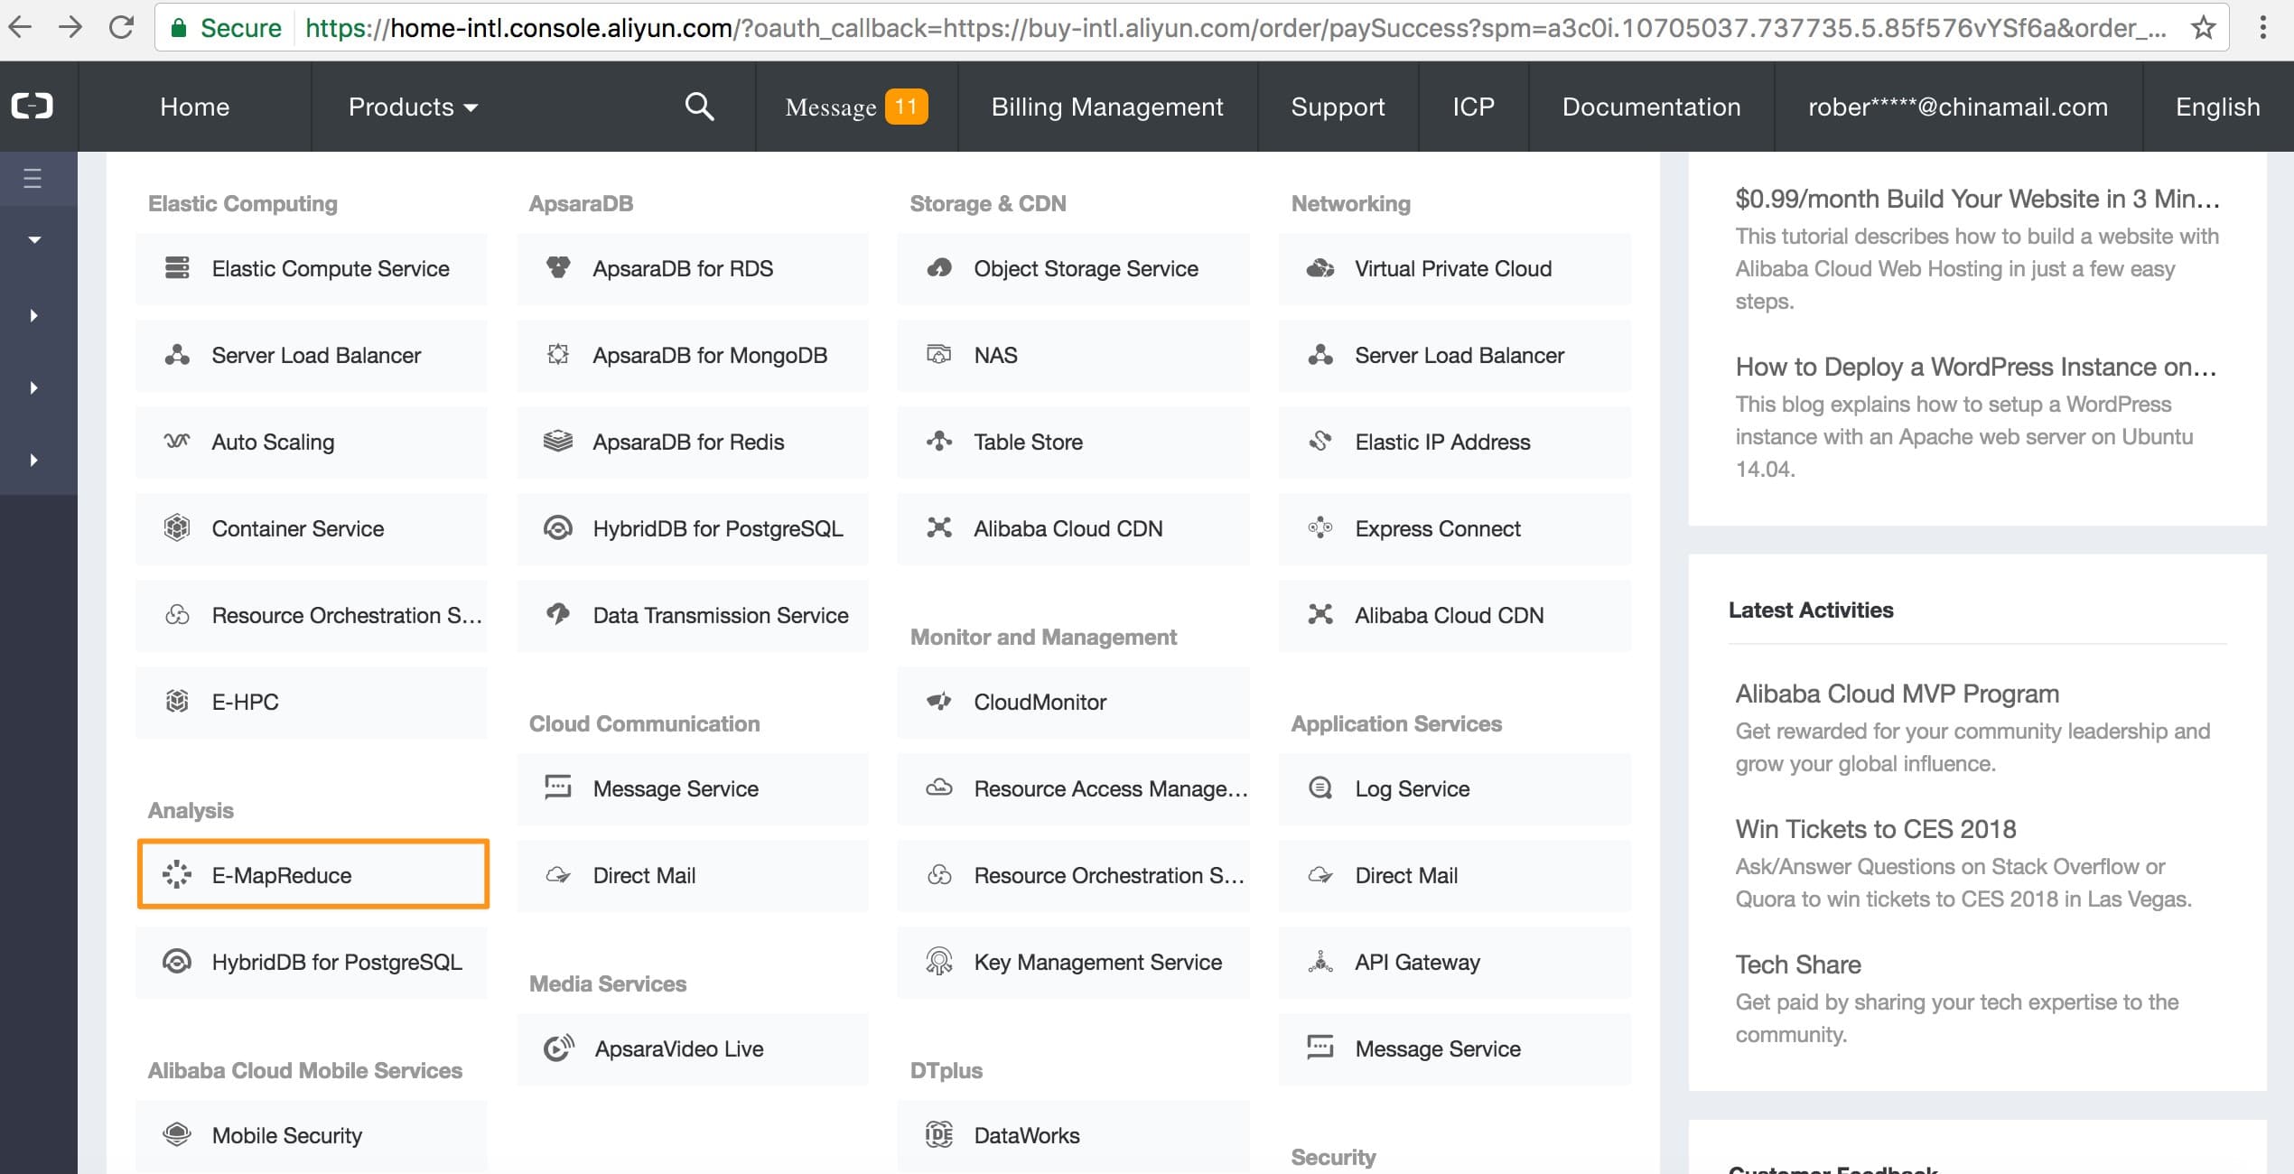Click the ApsaraVideo Live icon

click(x=559, y=1048)
